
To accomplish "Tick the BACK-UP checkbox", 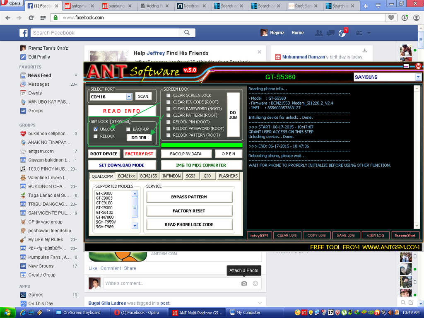I will click(128, 129).
